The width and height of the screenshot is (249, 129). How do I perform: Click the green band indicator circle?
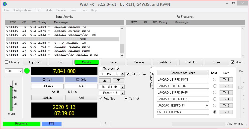pyautogui.click(x=27, y=71)
